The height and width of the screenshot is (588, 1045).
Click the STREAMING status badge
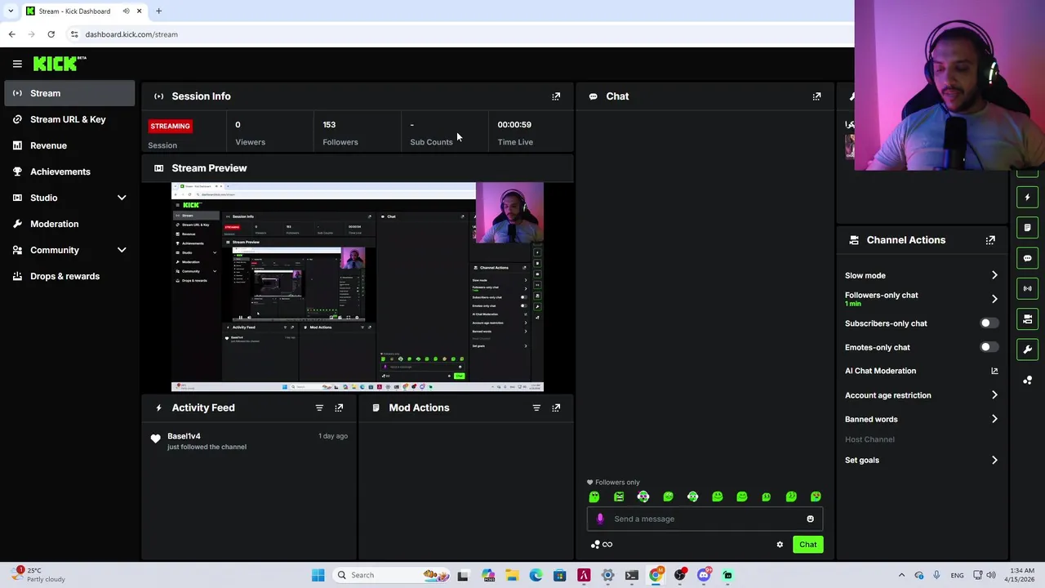click(x=170, y=126)
